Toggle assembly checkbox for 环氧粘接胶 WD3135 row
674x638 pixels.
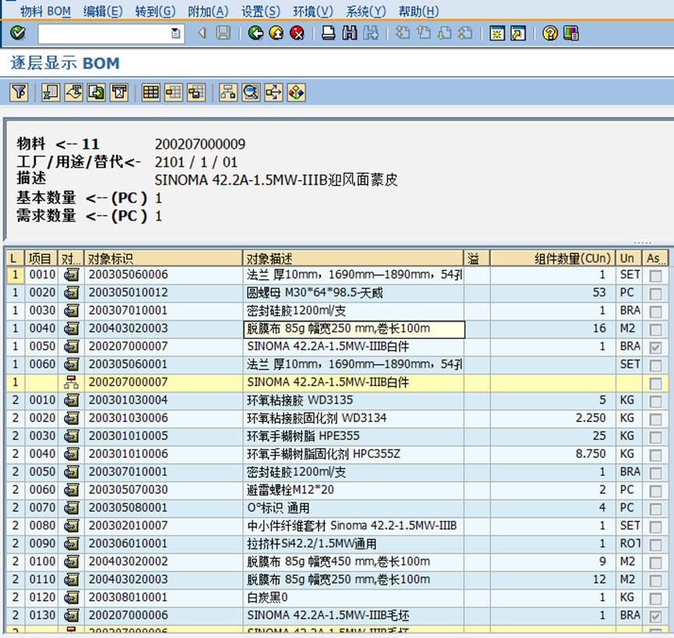pyautogui.click(x=655, y=401)
